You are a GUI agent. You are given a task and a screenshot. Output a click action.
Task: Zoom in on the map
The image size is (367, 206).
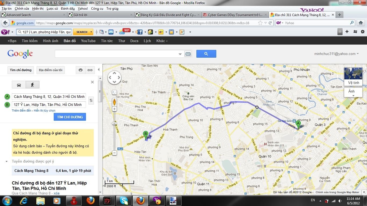click(114, 109)
